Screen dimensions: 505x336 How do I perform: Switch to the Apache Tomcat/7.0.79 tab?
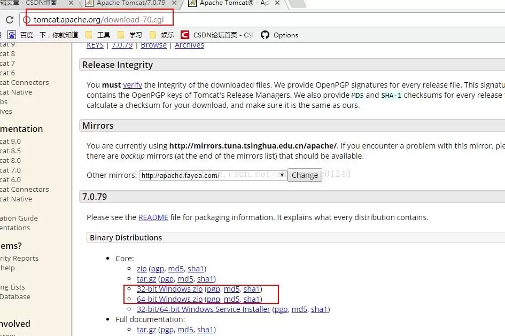[131, 3]
